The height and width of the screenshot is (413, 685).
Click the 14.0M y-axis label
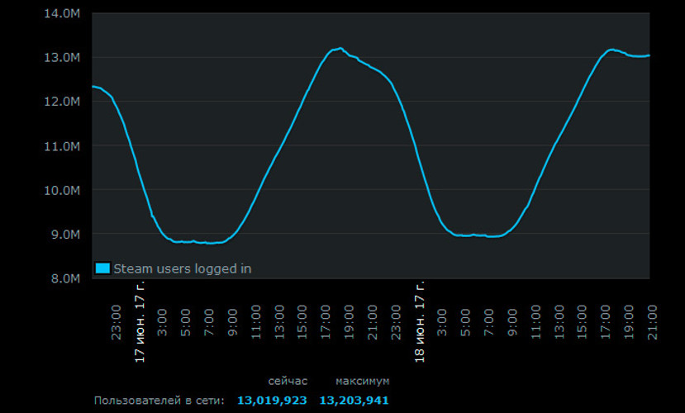pyautogui.click(x=62, y=14)
